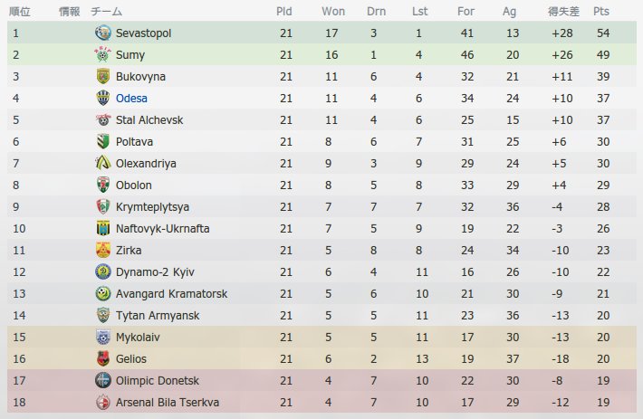This screenshot has height=419, width=643.
Task: Click the Naftovyk-Ukrnafta team name
Action: [x=162, y=229]
